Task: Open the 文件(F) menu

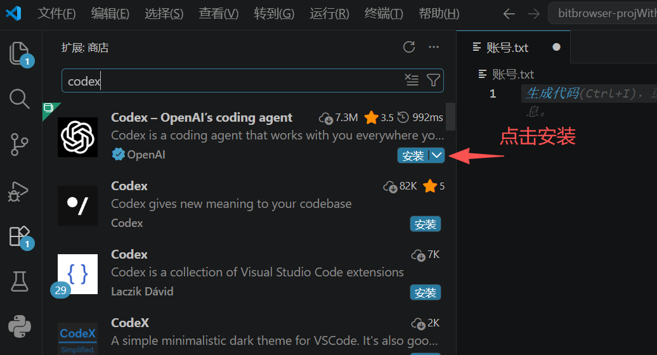Action: click(56, 14)
